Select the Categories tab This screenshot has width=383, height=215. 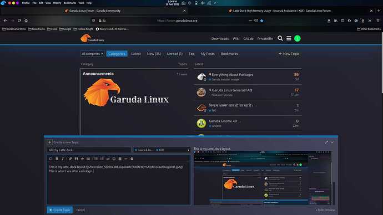pyautogui.click(x=117, y=54)
